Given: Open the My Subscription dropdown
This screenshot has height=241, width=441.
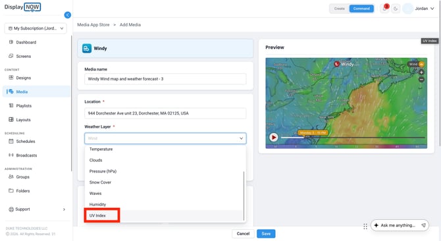Looking at the screenshot, I should (36, 28).
